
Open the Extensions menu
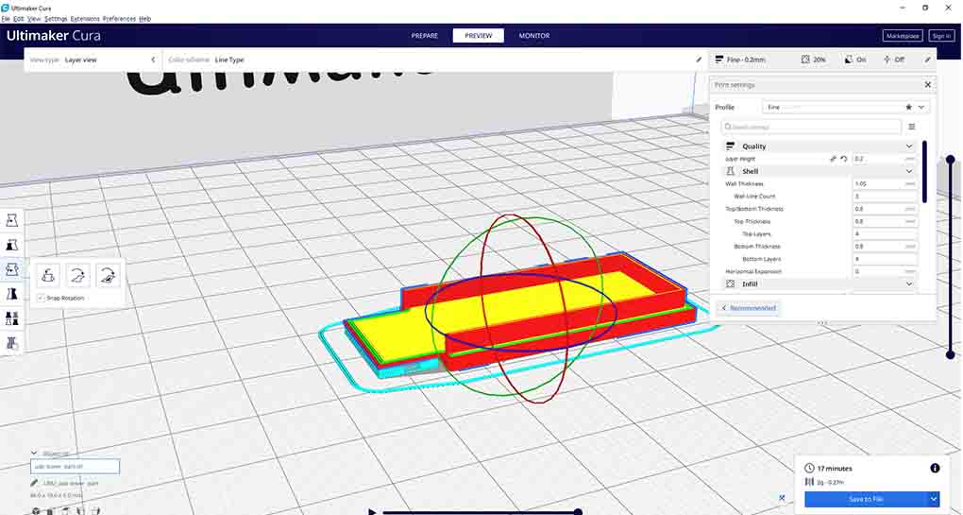click(x=85, y=19)
